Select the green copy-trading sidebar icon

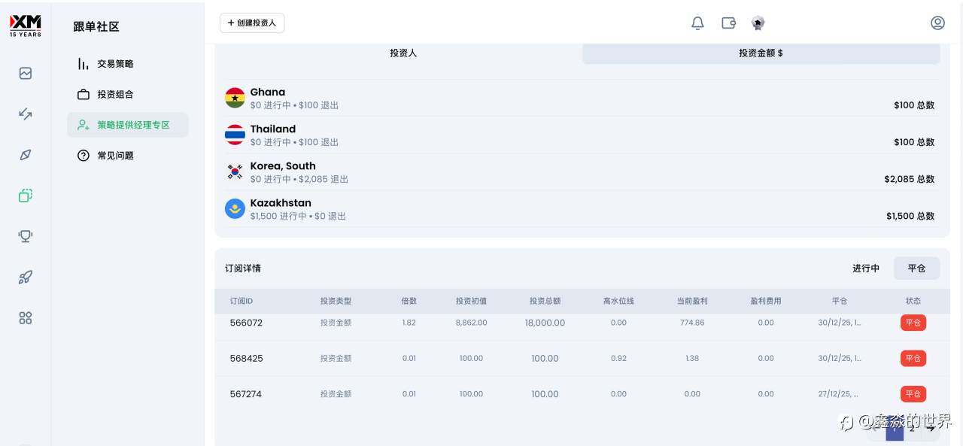(x=25, y=196)
